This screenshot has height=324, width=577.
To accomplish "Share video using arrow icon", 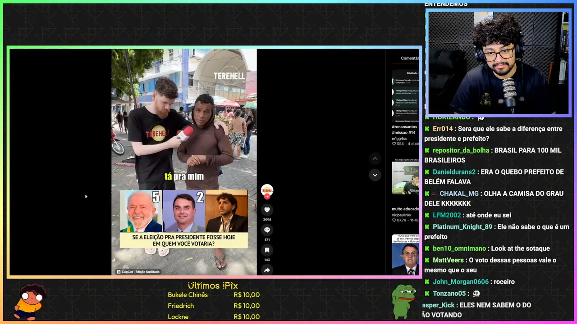I will [267, 270].
